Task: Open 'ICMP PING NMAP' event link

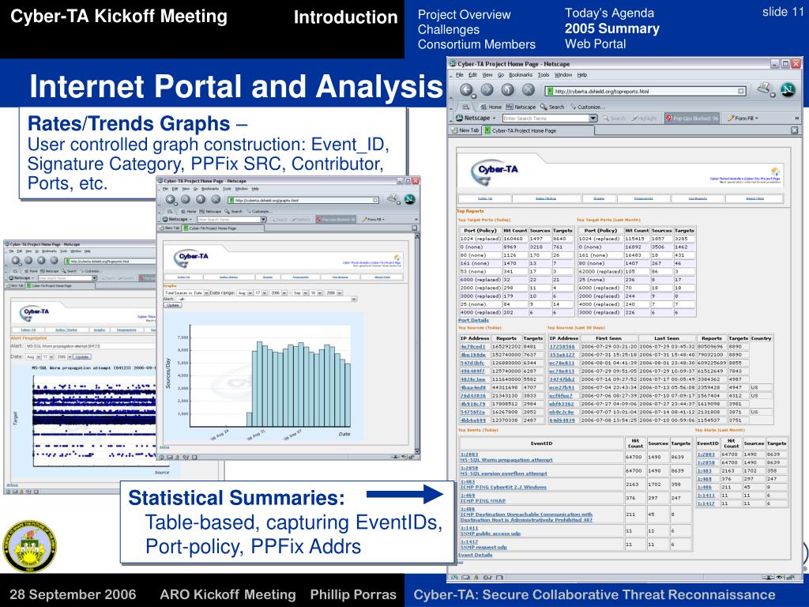Action: pos(483,500)
